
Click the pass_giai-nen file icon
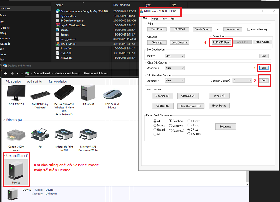(58, 39)
